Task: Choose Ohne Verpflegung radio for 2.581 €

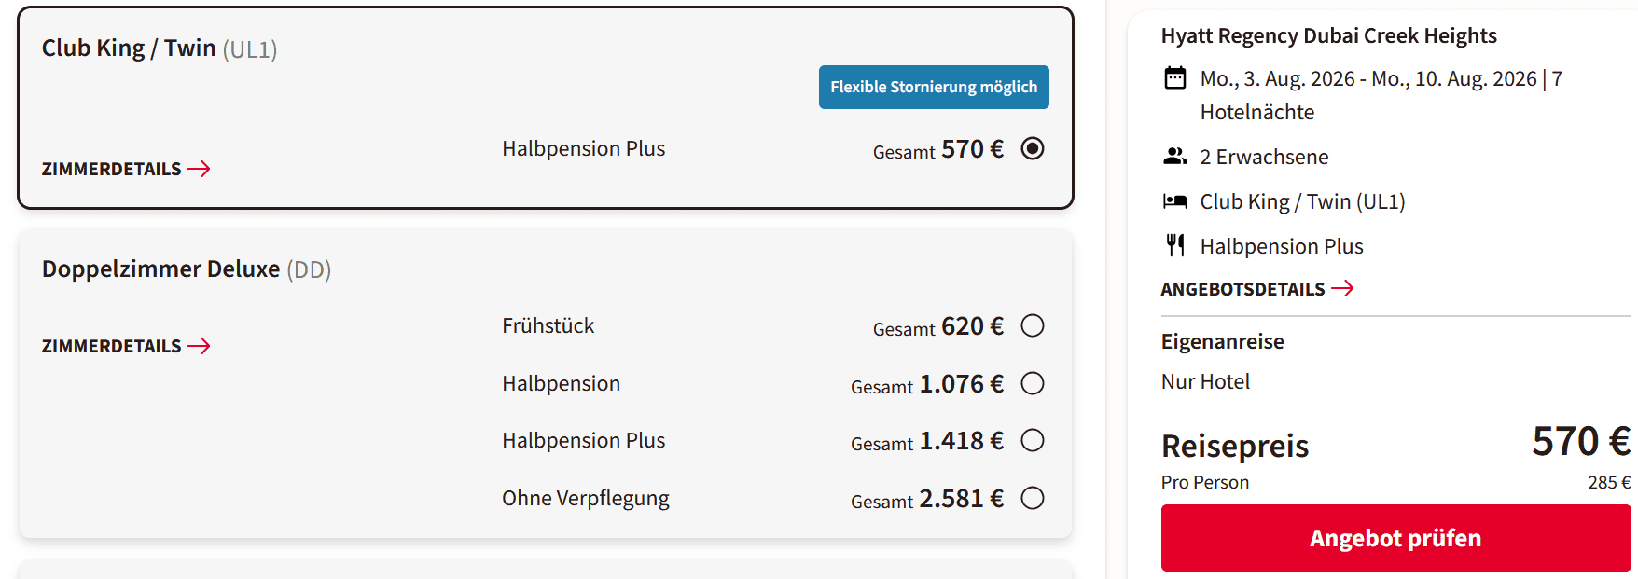Action: click(x=1033, y=499)
